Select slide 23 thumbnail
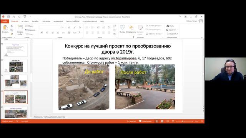The width and height of the screenshot is (246, 138). [x=16, y=112]
